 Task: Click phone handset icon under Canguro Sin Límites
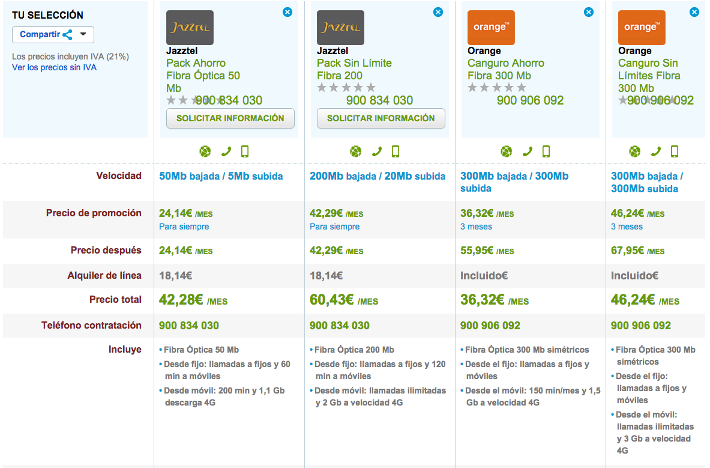[x=655, y=151]
